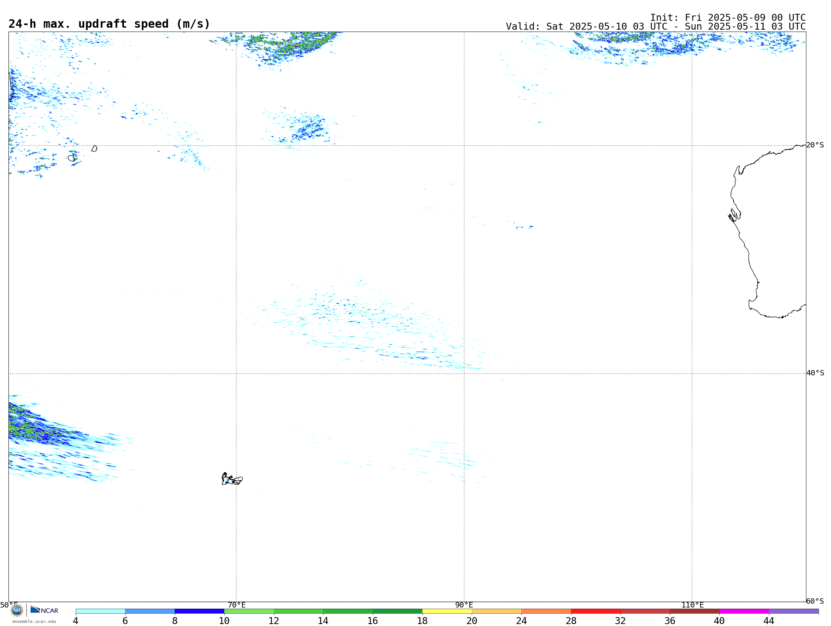The image size is (831, 626).
Task: Select the plot title '24-h max. updraft speed (m/s)'
Action: (x=109, y=24)
